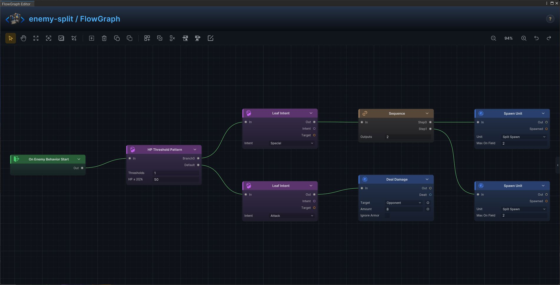
Task: Click the Deal Damage Amount field
Action: point(404,209)
